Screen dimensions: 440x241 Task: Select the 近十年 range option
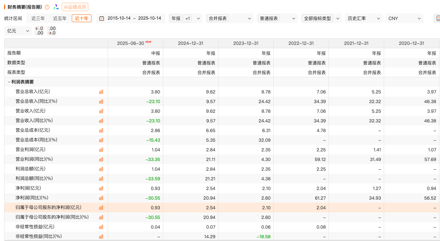tap(81, 18)
